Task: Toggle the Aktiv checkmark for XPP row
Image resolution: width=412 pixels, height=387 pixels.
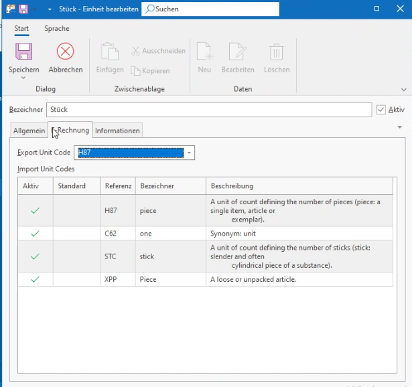Action: point(35,279)
